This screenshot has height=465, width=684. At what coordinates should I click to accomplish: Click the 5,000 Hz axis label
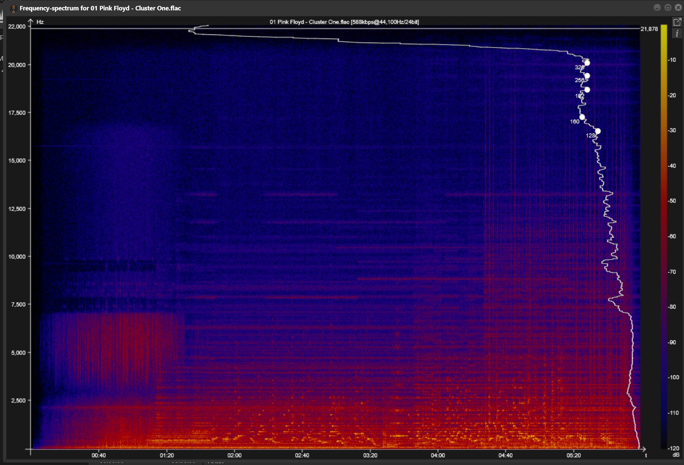[x=19, y=353]
